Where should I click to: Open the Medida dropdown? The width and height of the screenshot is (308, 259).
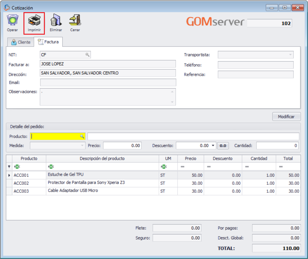[82, 145]
